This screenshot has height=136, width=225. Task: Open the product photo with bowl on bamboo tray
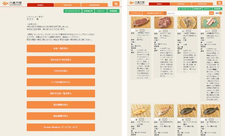tap(187, 22)
